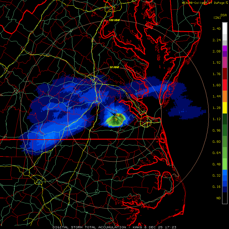229x229 pixels.
Task: Select the 2.40 legend value
Action: [x=217, y=28]
